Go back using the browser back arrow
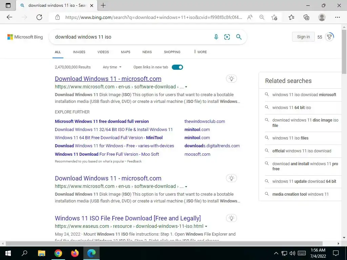Screen dimensions: 347x260 coord(9,17)
